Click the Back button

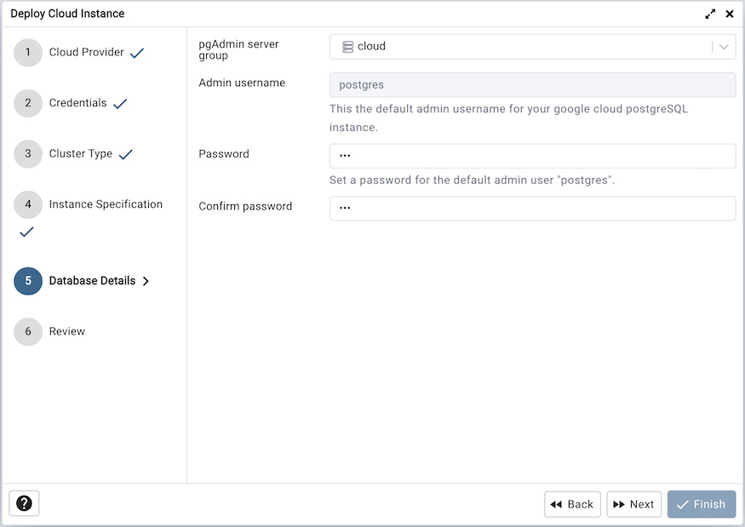[572, 504]
